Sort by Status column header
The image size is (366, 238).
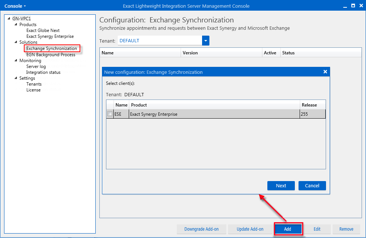321,53
